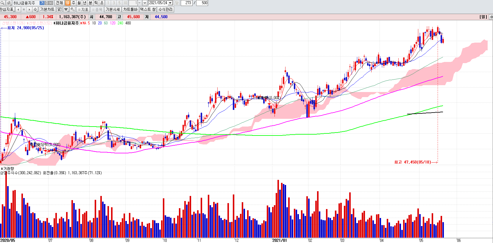Viewport: 493px width, 243px height.
Task: Click the 당 button after the date
Action: [177, 3]
